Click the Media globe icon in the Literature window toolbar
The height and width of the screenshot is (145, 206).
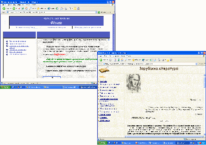tap(143, 60)
